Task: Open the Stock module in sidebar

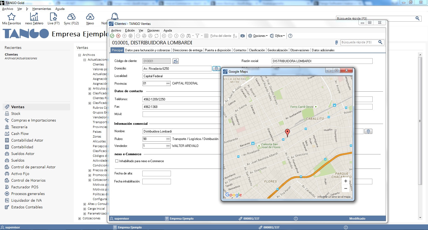Action: click(x=16, y=114)
